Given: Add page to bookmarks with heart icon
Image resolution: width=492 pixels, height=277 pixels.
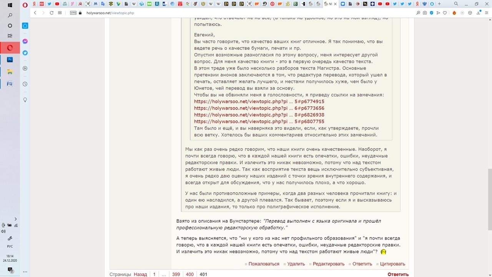Looking at the screenshot, I should 445,13.
